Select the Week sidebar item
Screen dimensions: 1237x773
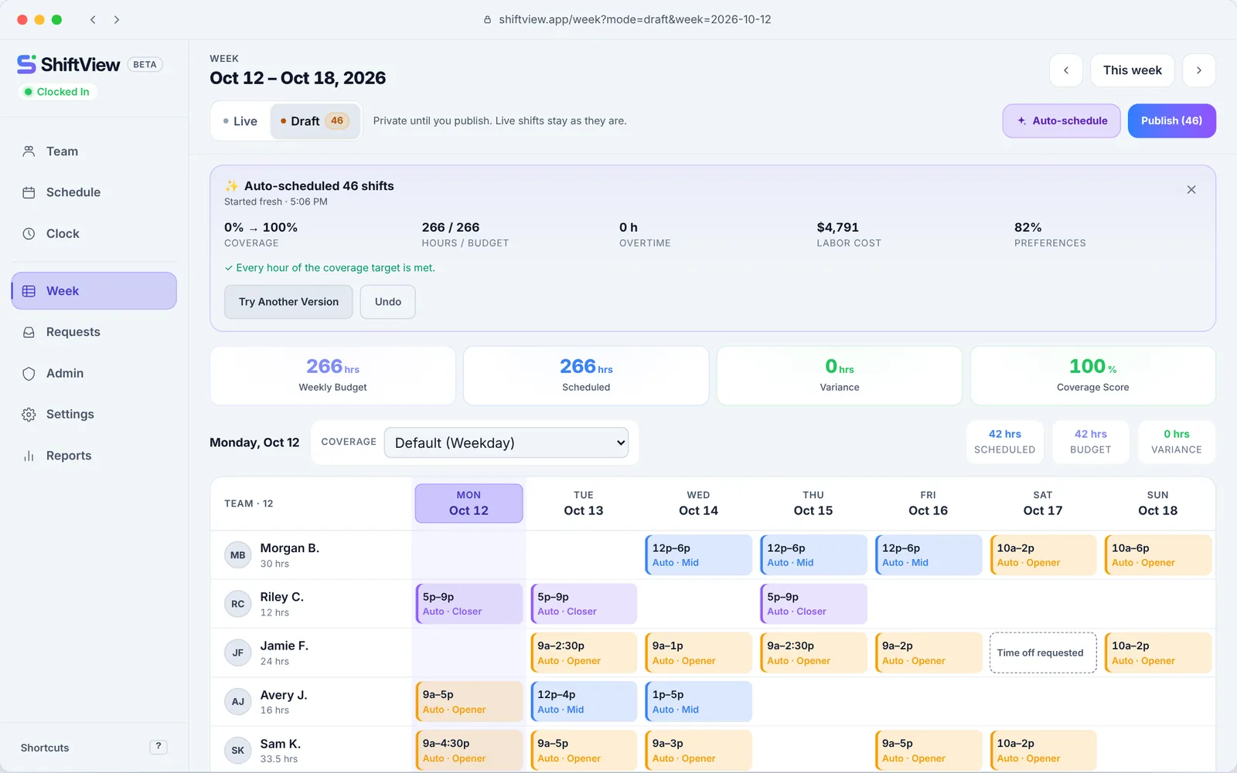(x=94, y=291)
